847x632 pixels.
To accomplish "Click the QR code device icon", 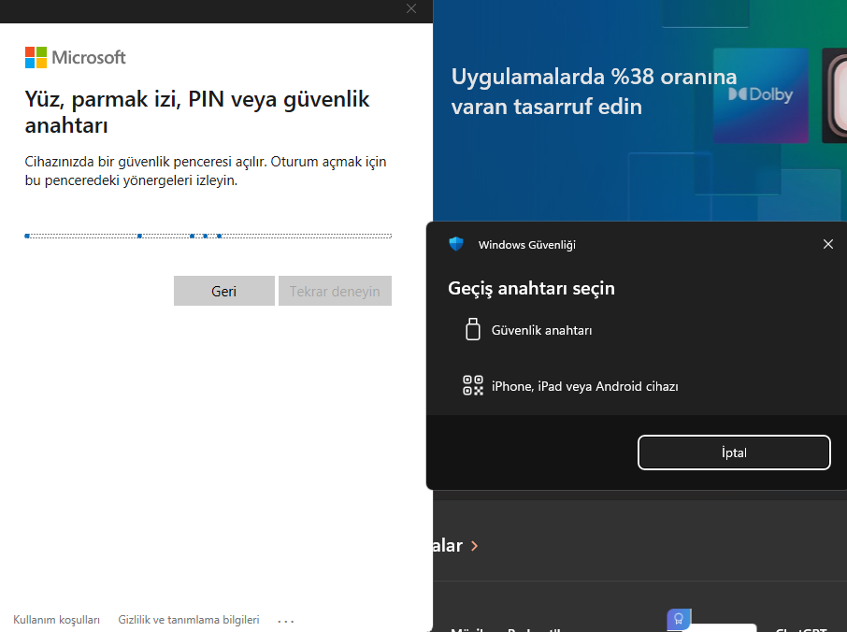I will 473,386.
